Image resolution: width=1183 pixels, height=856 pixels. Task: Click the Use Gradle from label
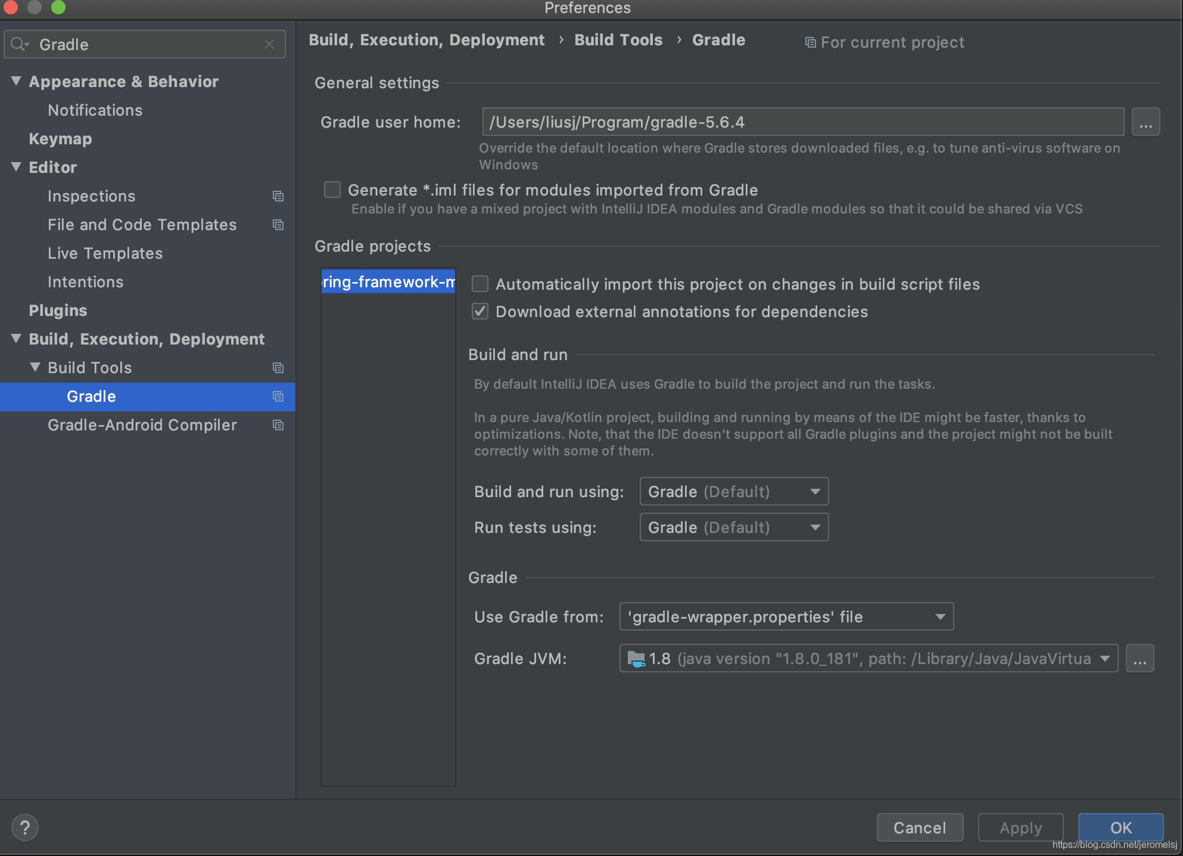(x=539, y=617)
